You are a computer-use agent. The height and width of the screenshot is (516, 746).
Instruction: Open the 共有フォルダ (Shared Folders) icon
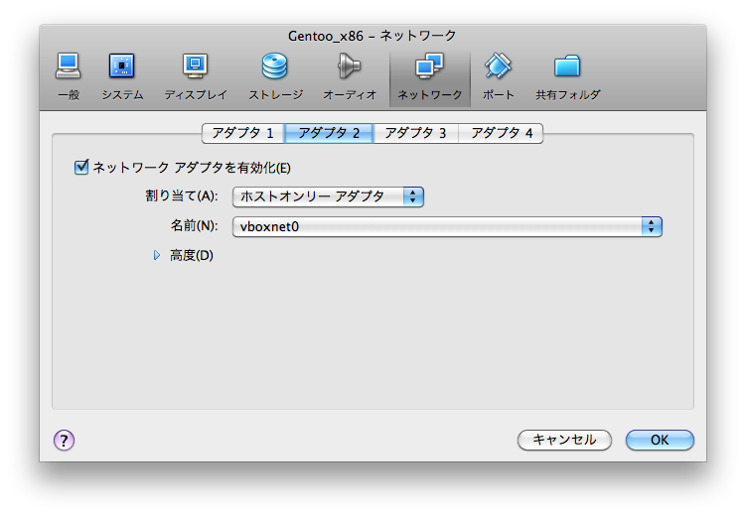(x=567, y=77)
